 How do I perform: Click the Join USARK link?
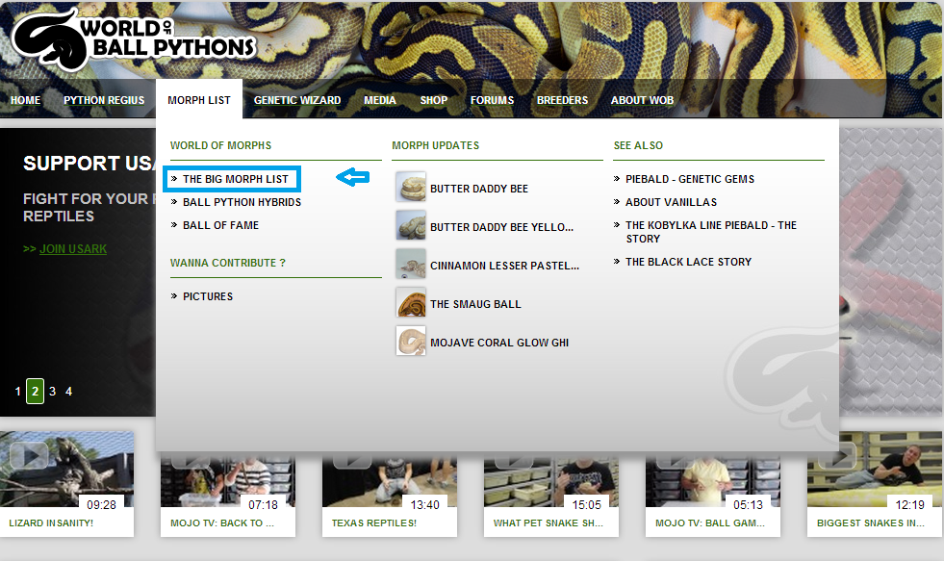coord(73,248)
